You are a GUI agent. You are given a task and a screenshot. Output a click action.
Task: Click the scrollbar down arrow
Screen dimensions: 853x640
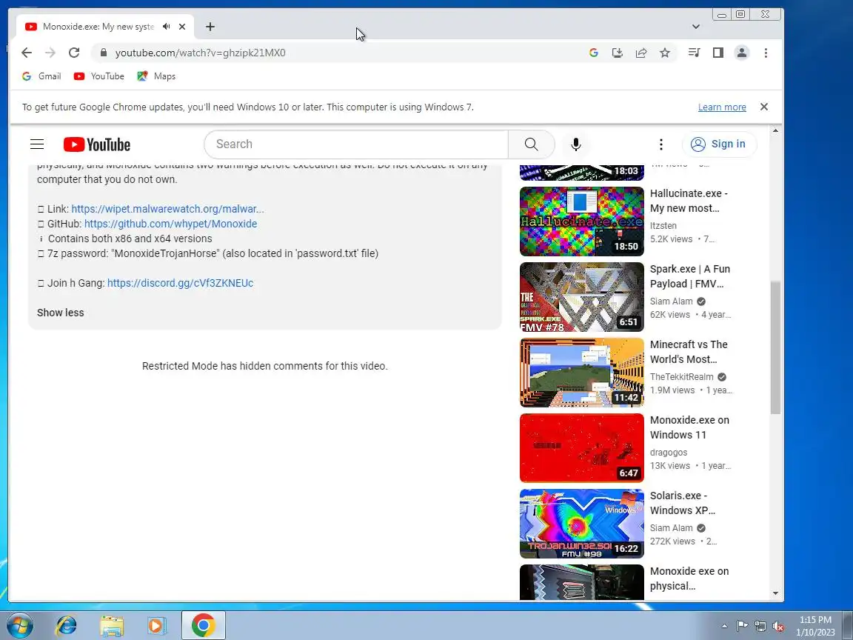point(775,593)
